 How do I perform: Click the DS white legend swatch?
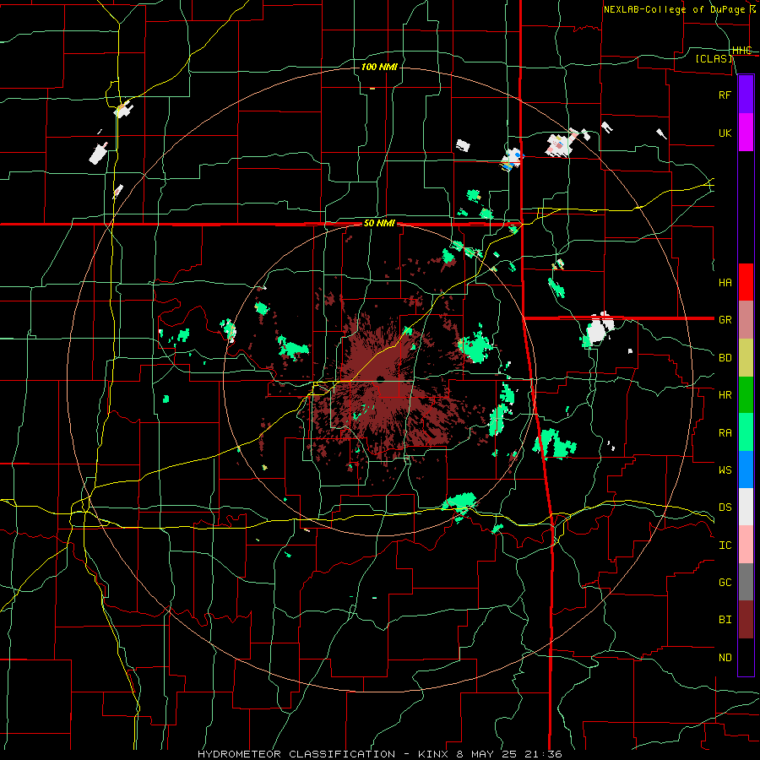[746, 507]
